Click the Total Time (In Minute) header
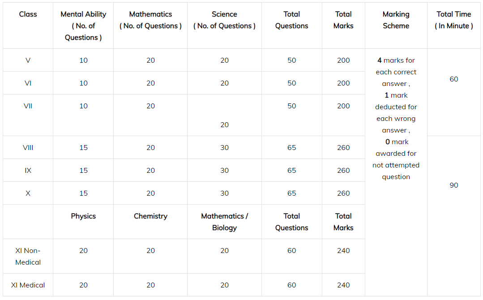Image resolution: width=483 pixels, height=300 pixels. click(453, 20)
